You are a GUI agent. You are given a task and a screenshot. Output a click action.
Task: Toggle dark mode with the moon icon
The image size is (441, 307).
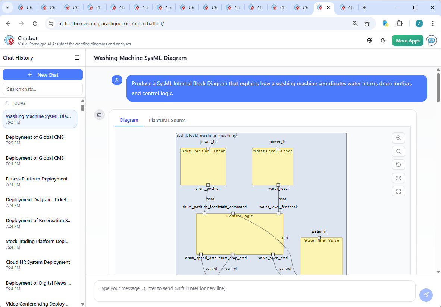[x=383, y=40]
